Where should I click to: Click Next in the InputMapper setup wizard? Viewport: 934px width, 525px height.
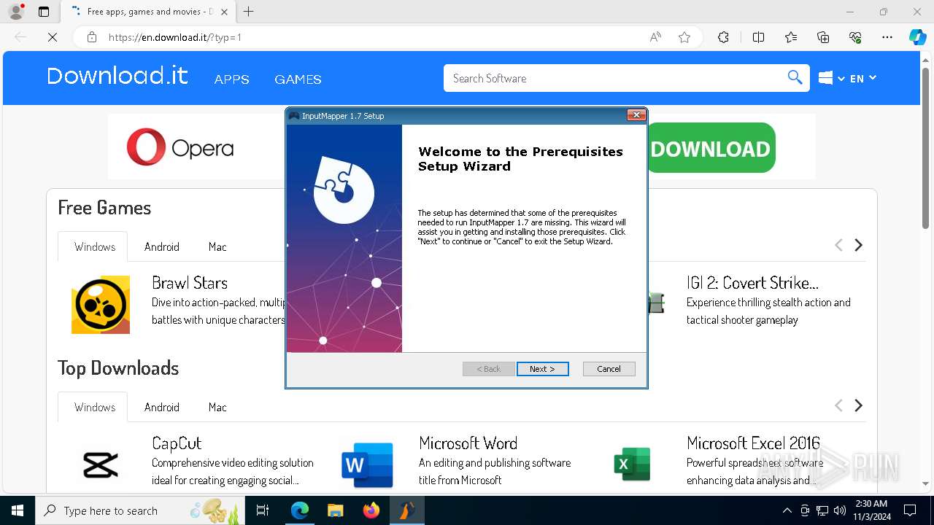[542, 369]
